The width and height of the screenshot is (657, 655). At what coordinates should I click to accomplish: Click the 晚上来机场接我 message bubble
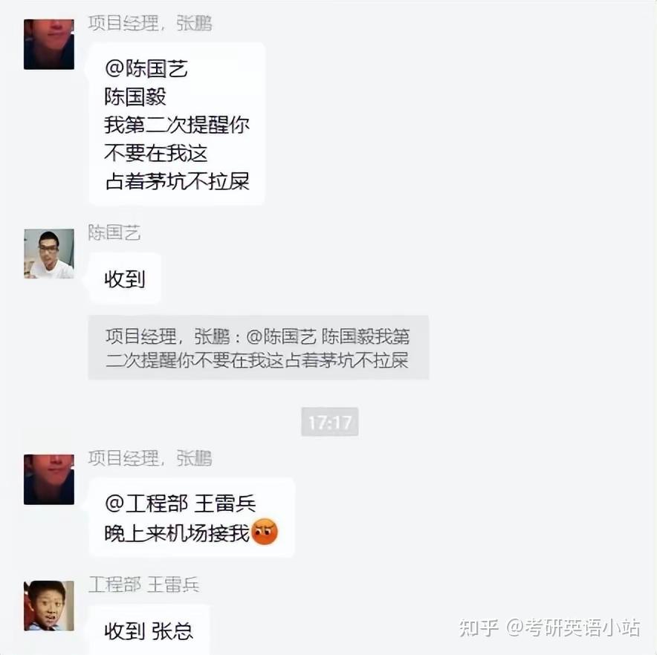[192, 518]
